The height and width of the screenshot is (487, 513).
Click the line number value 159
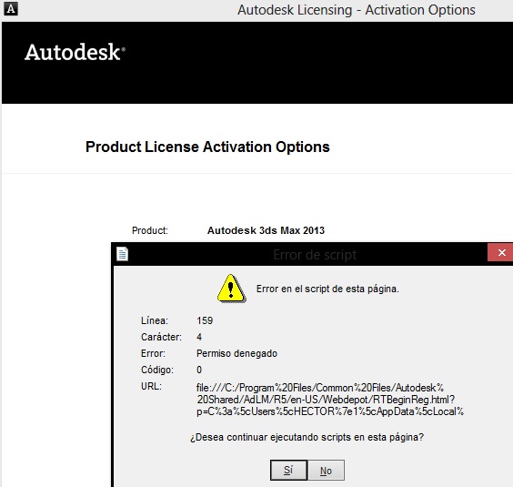point(205,320)
